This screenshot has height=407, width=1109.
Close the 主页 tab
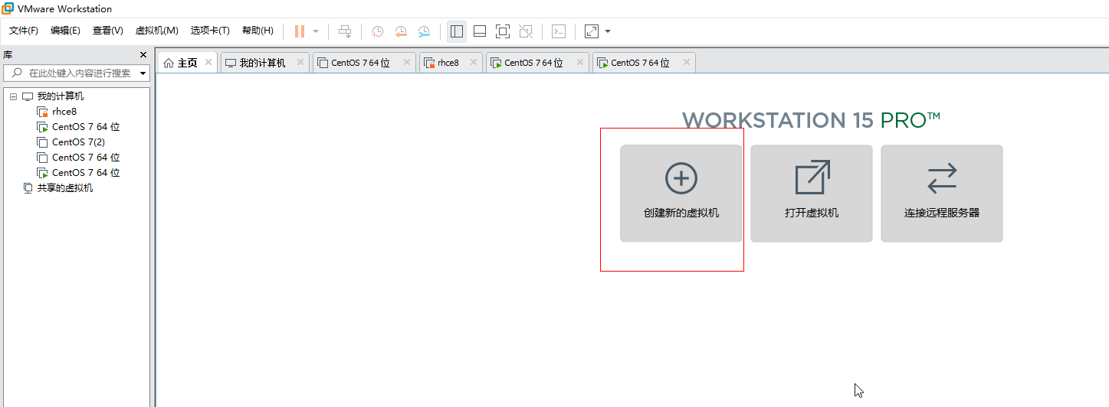[208, 62]
